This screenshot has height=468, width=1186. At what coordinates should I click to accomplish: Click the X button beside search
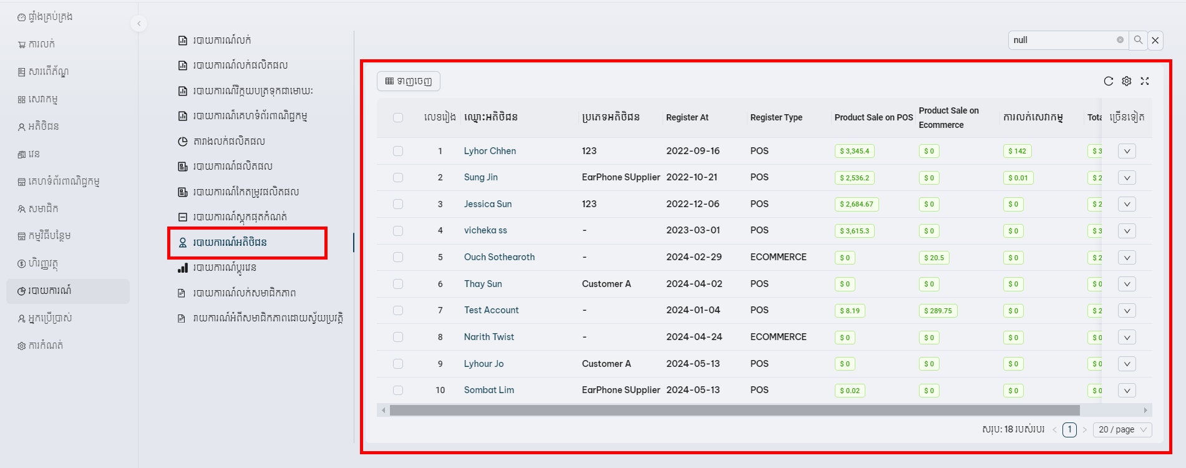1155,40
